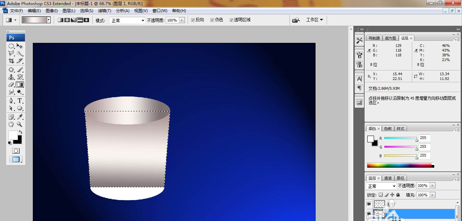Select the Zoom tool
Screen dimensions: 462x221
point(20,124)
